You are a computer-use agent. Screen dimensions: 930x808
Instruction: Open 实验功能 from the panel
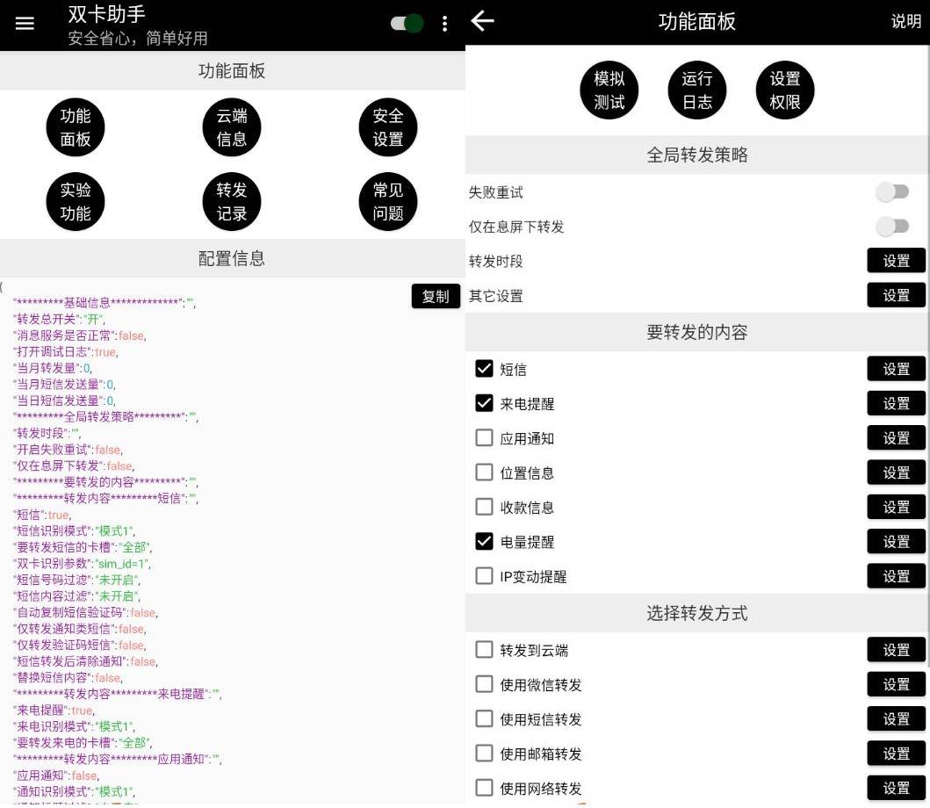pos(75,201)
